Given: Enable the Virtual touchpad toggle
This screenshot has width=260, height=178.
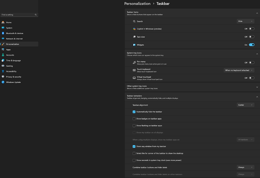Looking at the screenshot, I should [251, 78].
